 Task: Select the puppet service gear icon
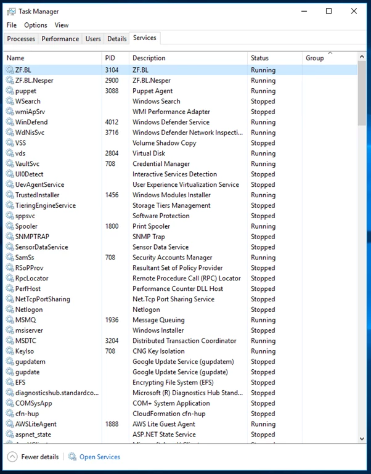point(10,91)
